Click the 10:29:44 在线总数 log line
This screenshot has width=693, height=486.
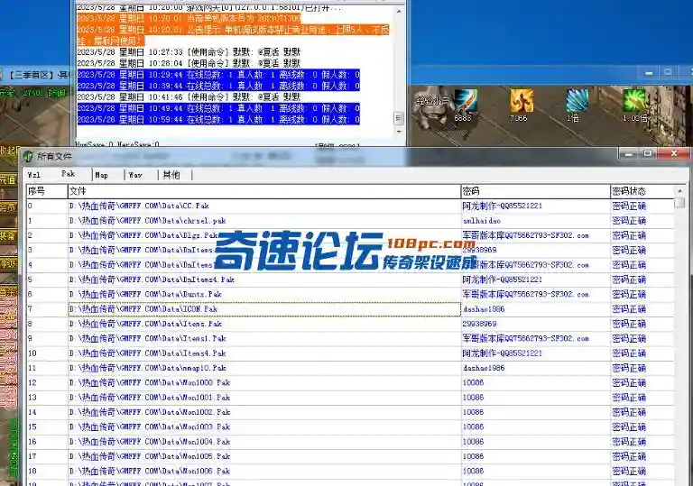[218, 75]
